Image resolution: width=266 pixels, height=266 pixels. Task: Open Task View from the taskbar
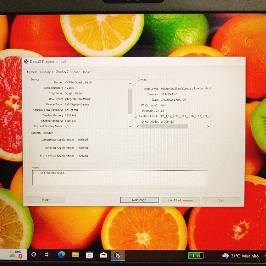(x=47, y=255)
